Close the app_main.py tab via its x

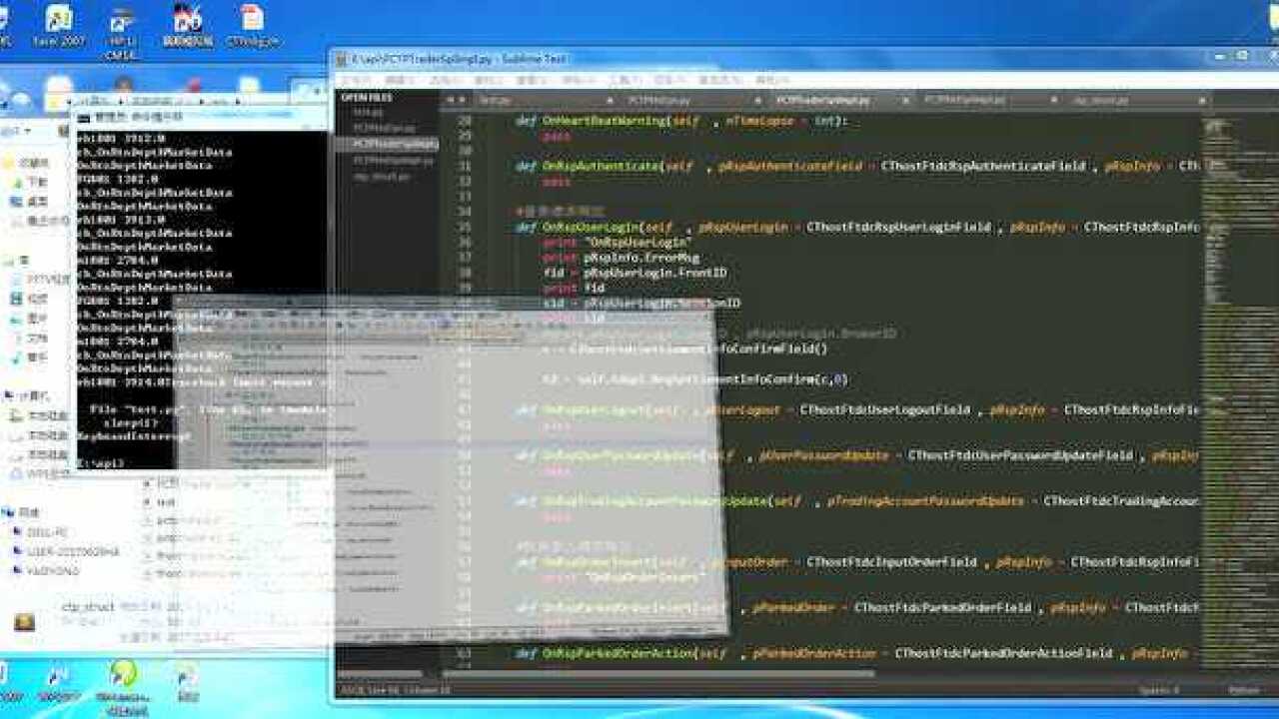(1202, 100)
